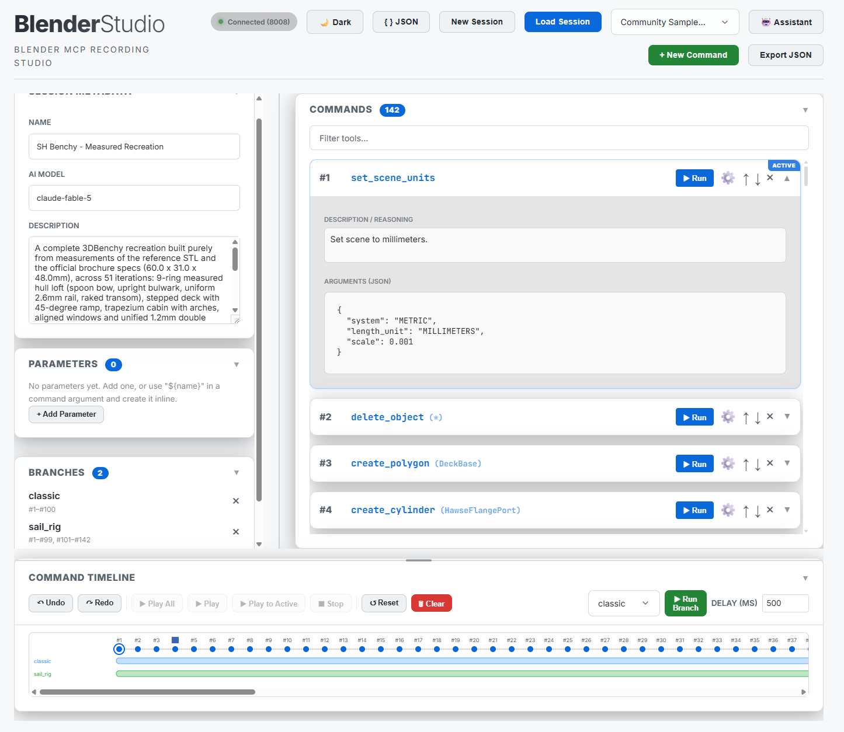Open the Assistant panel
The width and height of the screenshot is (844, 732).
(786, 22)
